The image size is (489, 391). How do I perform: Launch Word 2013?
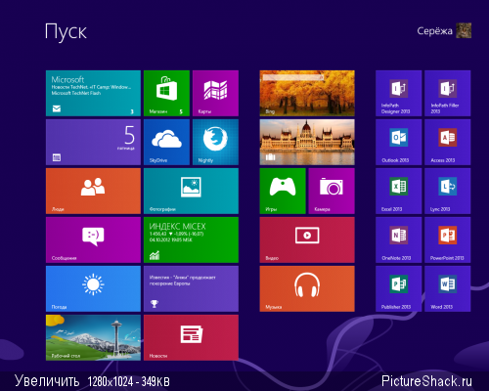(448, 288)
